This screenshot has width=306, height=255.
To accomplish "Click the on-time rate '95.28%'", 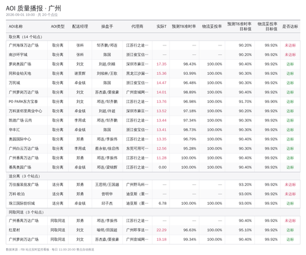I will [x=190, y=149].
